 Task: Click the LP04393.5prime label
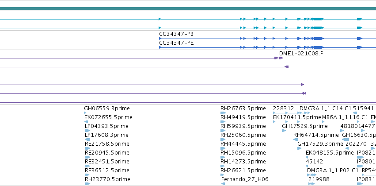106,126
